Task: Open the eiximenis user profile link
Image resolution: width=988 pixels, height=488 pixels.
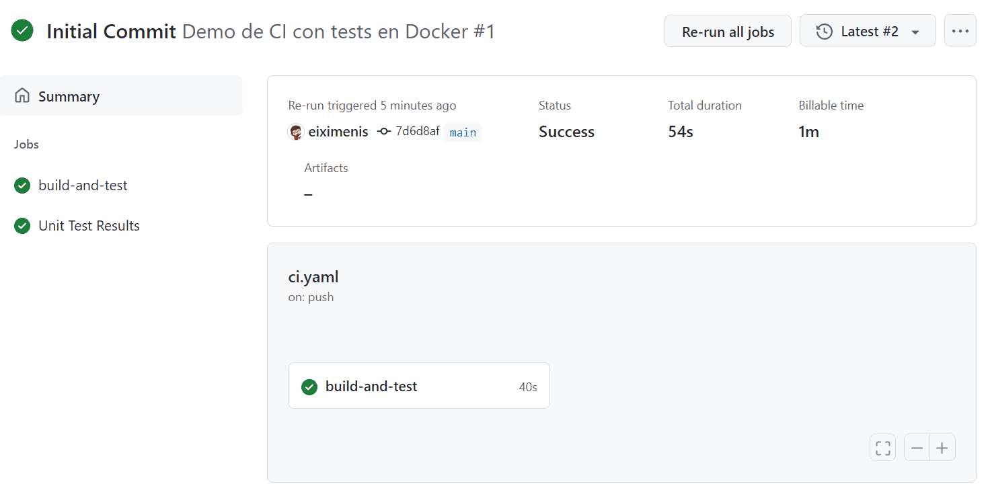Action: point(338,132)
